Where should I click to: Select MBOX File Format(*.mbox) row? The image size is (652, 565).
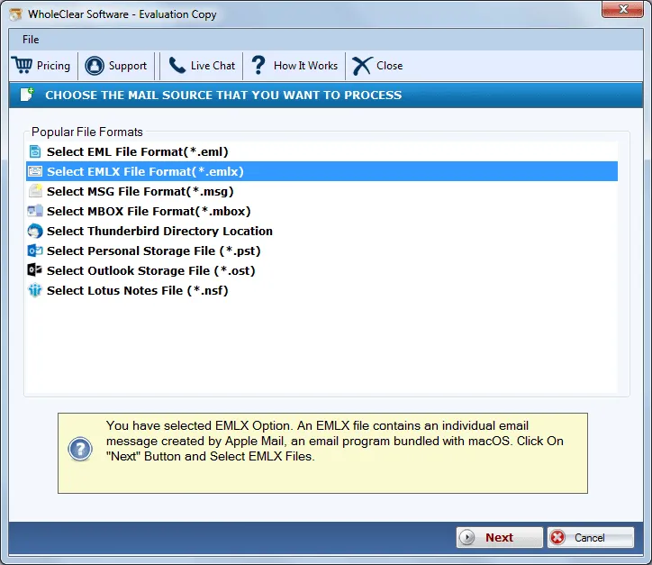[x=321, y=211]
